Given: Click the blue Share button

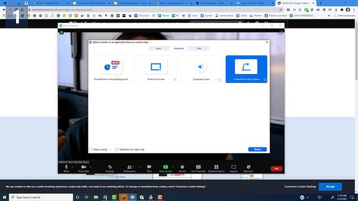Looking at the screenshot, I should point(257,149).
